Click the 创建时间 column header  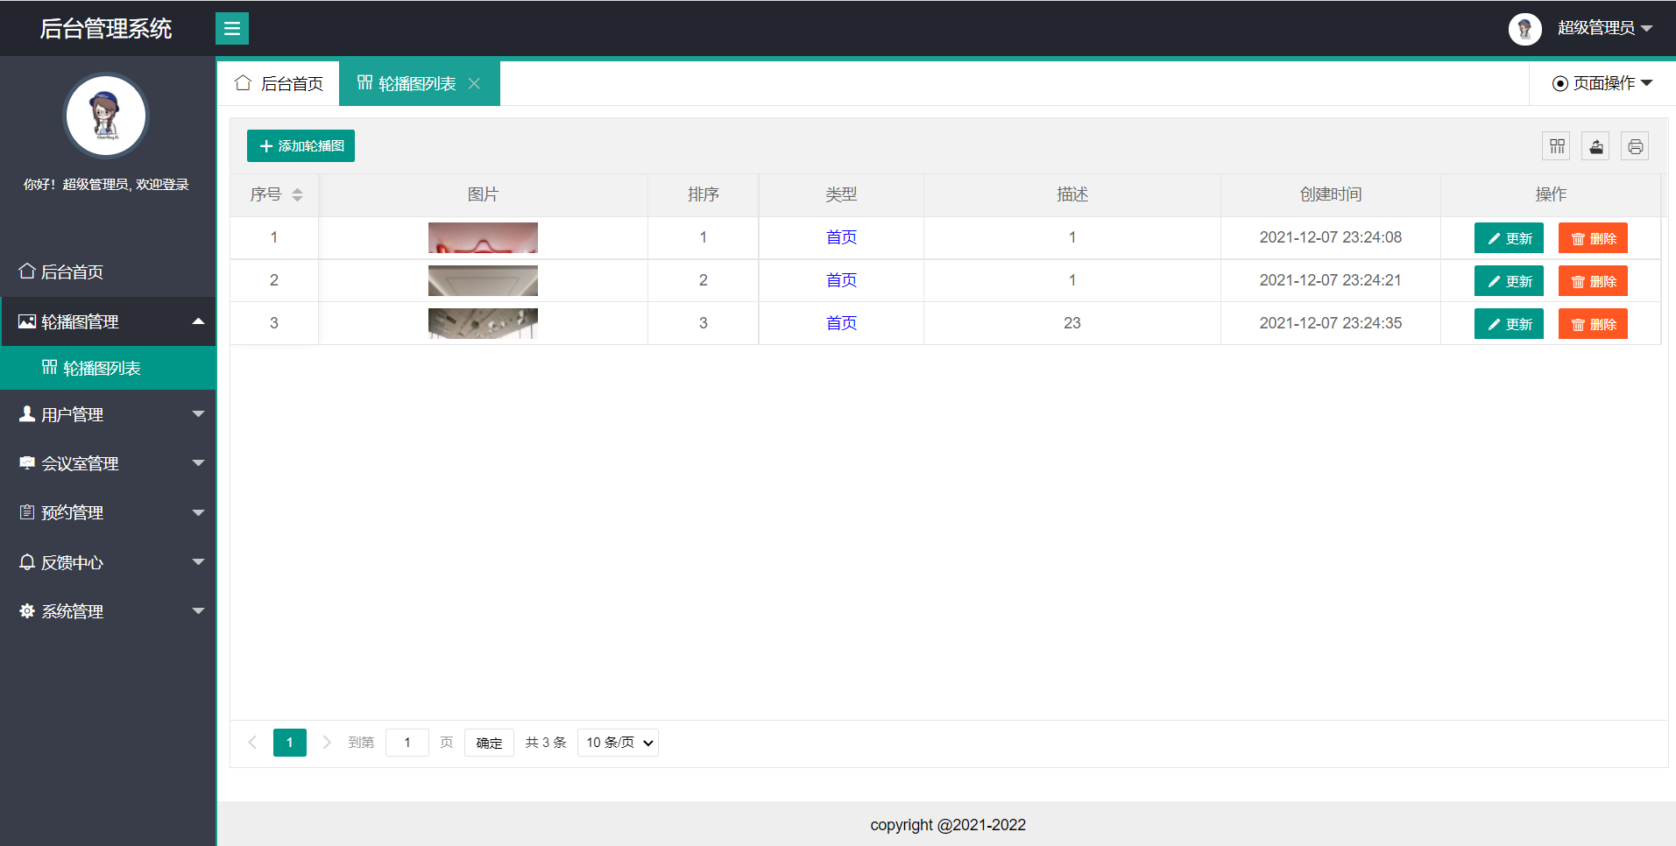click(x=1331, y=194)
